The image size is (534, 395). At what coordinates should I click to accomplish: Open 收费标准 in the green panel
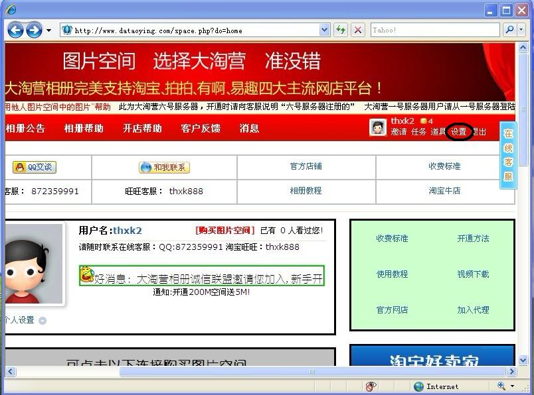392,239
